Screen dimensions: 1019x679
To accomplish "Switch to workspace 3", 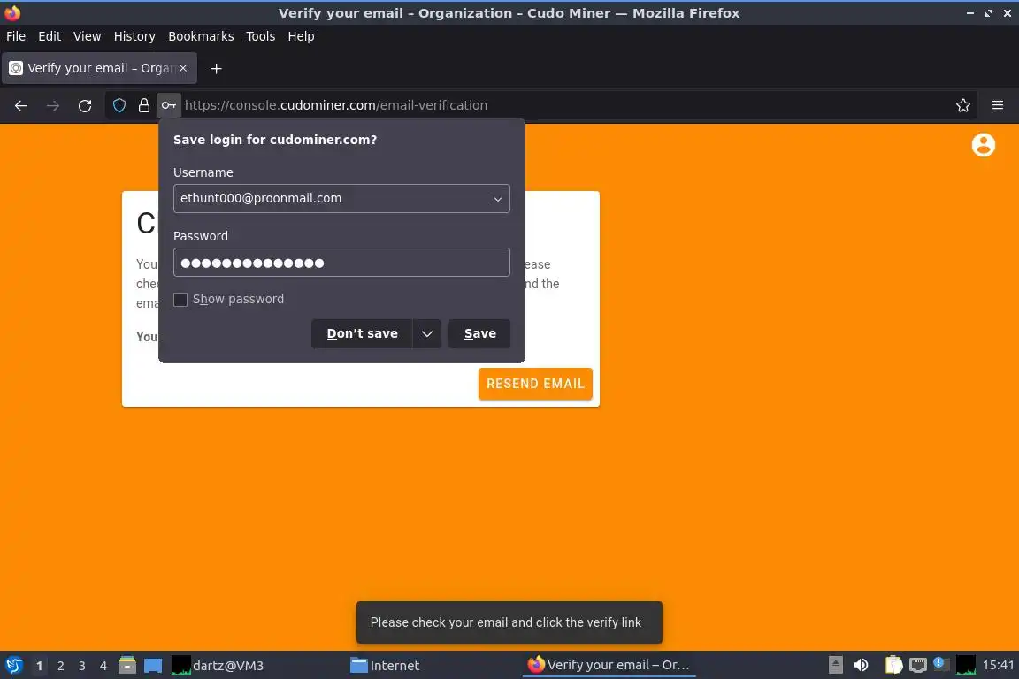I will pyautogui.click(x=82, y=666).
